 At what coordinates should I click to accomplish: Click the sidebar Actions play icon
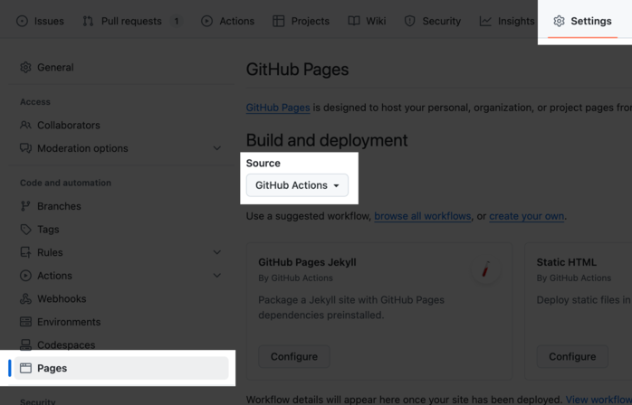tap(25, 276)
